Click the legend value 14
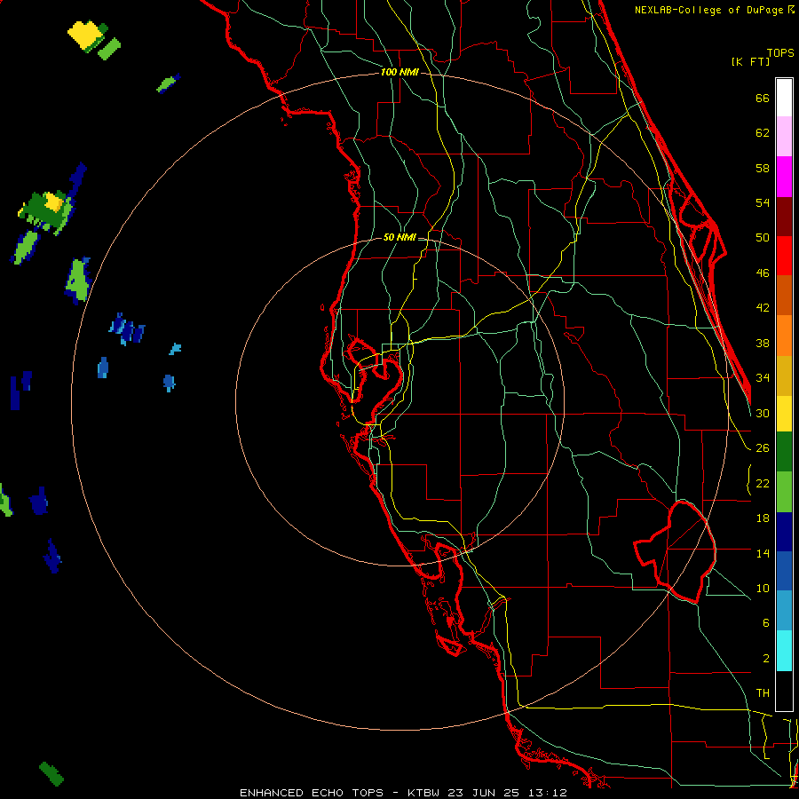 tap(763, 553)
